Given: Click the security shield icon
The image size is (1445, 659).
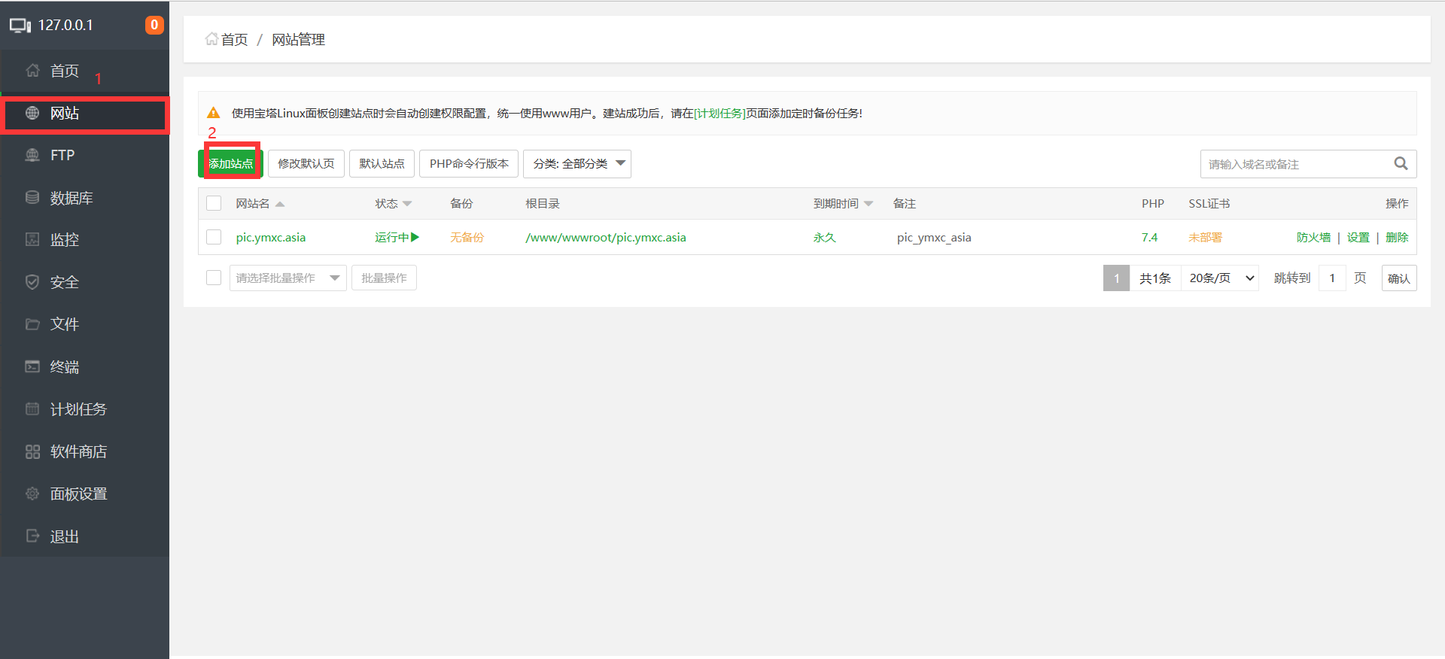Looking at the screenshot, I should 32,282.
